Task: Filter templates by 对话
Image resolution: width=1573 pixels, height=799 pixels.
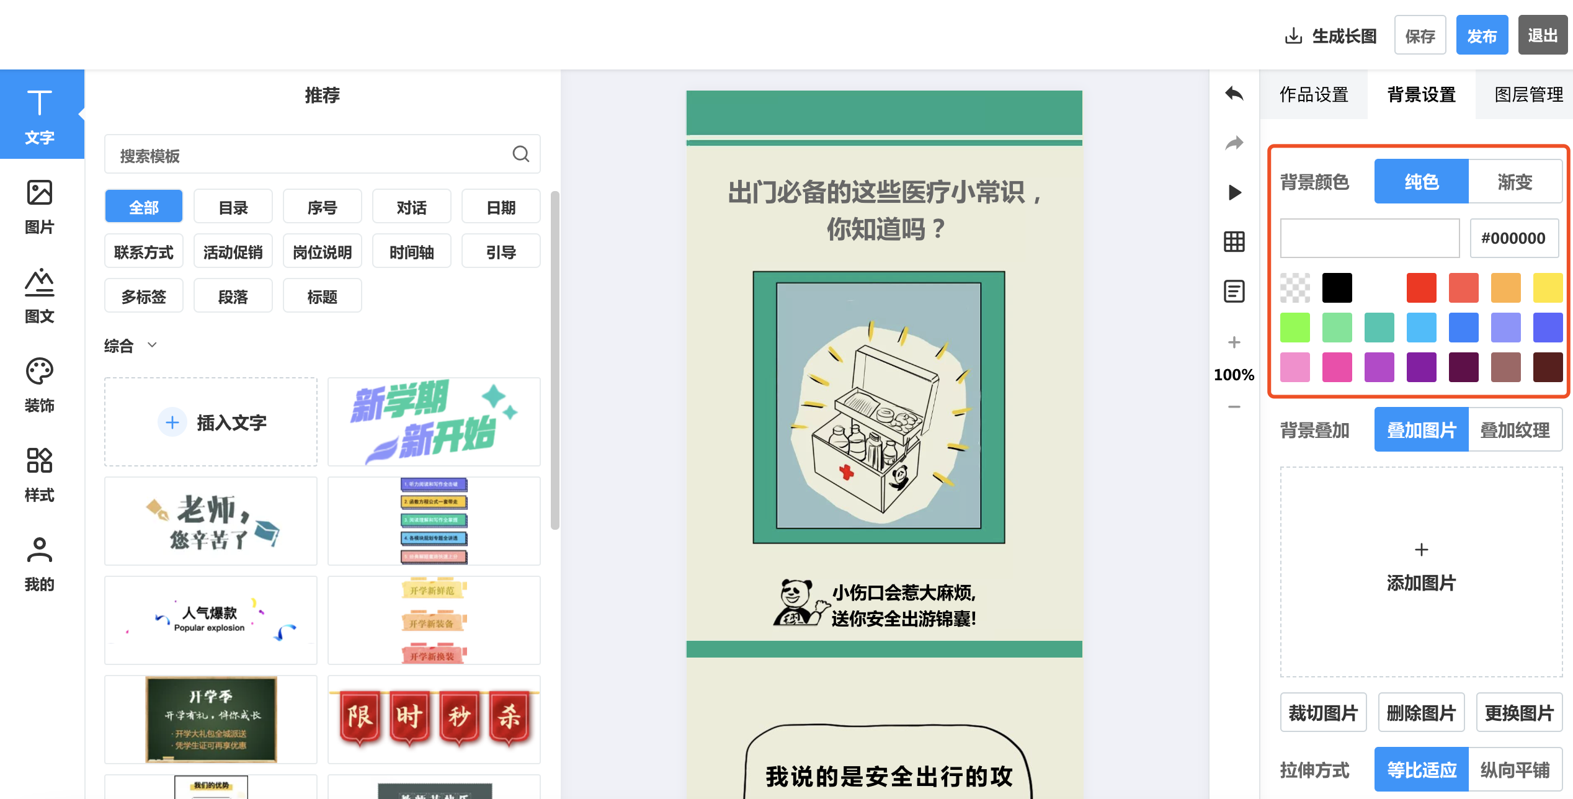Action: (x=412, y=207)
